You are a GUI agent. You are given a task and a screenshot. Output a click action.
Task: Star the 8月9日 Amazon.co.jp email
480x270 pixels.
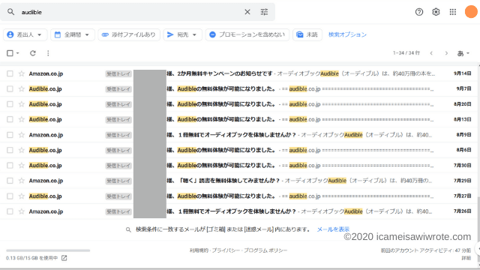click(22, 135)
